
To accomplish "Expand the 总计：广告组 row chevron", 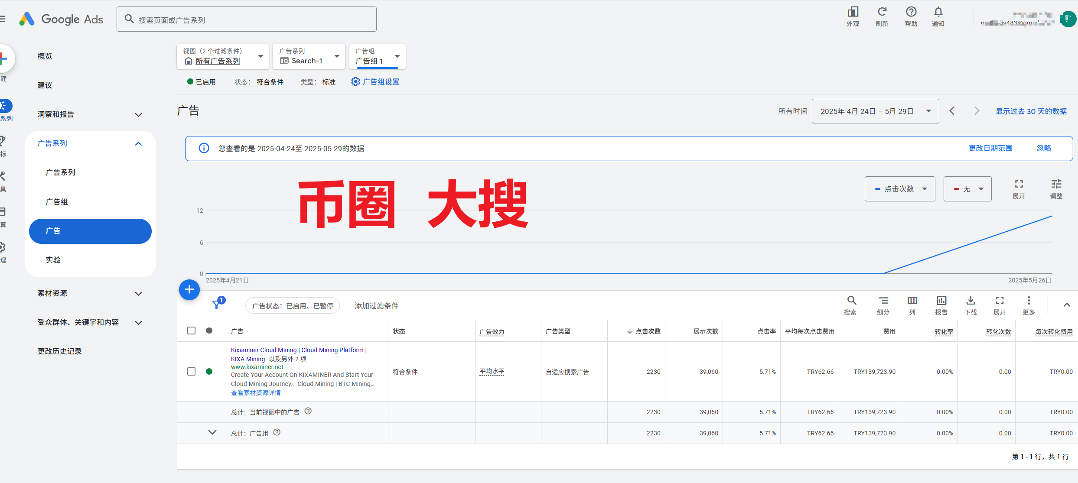I will point(212,432).
